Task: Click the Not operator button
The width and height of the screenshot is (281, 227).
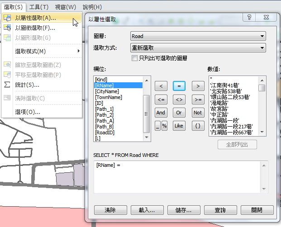Action: click(198, 113)
